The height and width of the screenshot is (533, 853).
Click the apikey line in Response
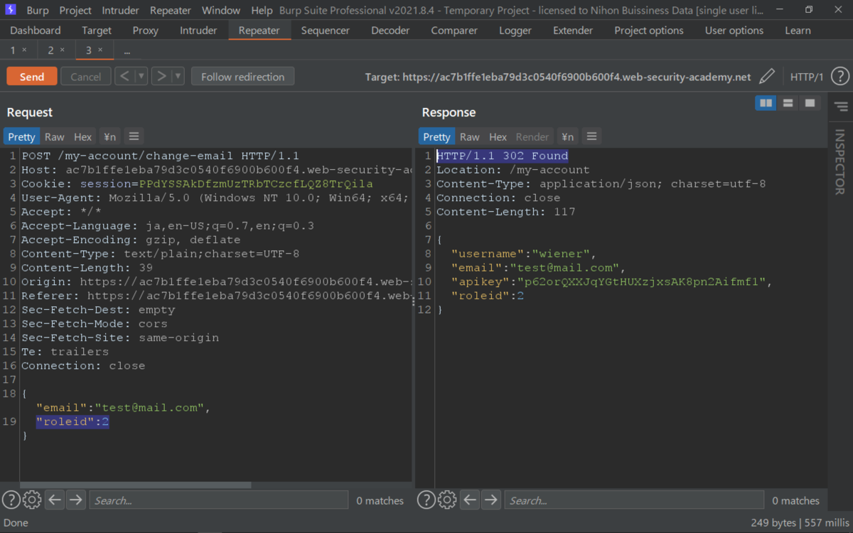coord(612,282)
